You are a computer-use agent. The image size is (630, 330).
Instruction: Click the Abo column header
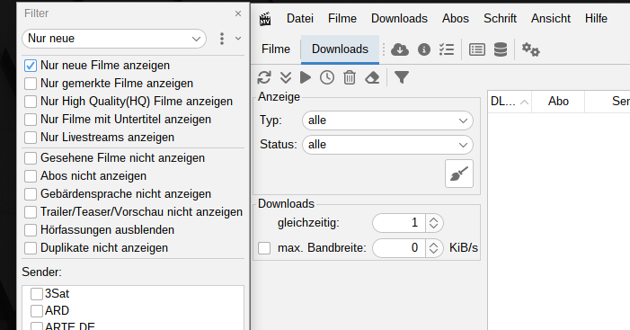click(x=558, y=102)
